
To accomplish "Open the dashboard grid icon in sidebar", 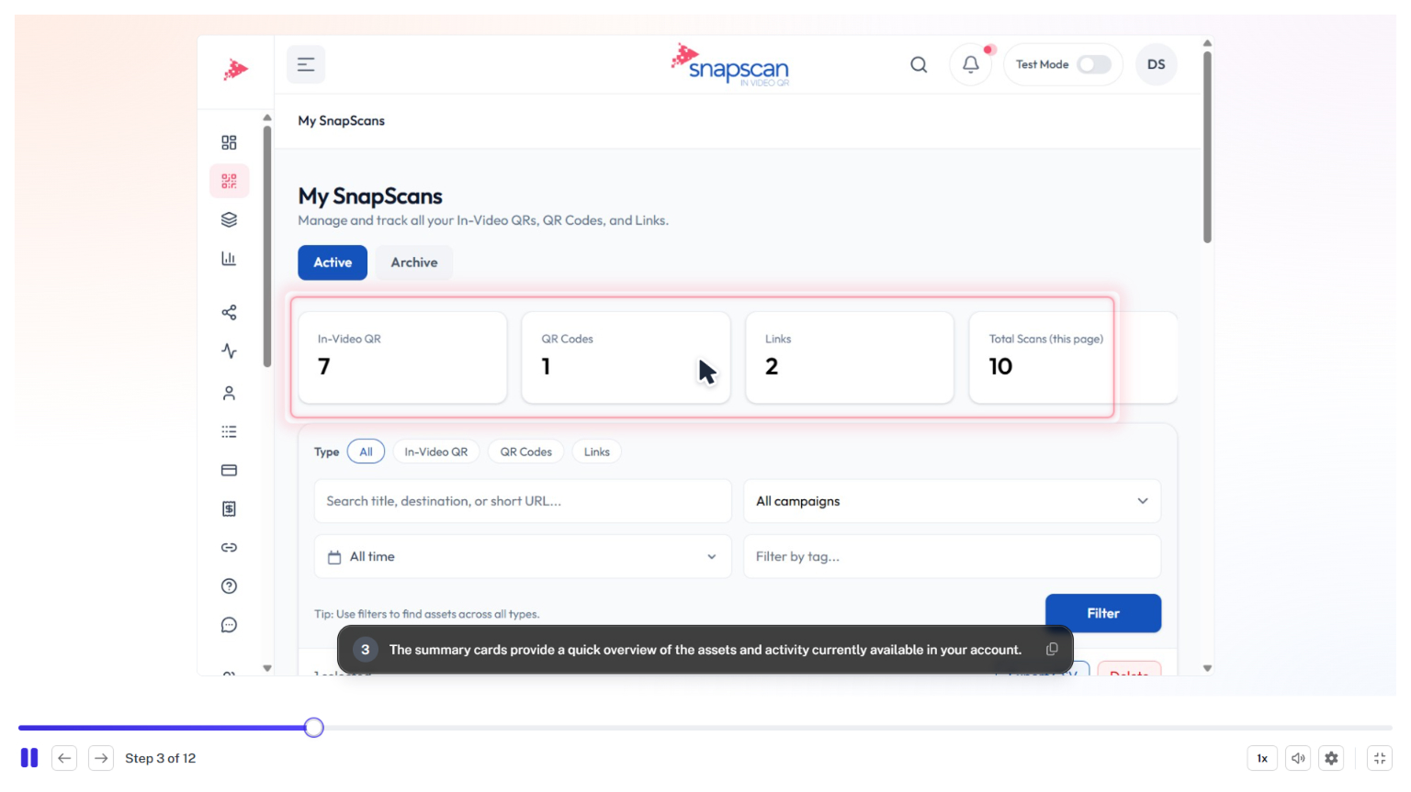I will click(x=229, y=142).
